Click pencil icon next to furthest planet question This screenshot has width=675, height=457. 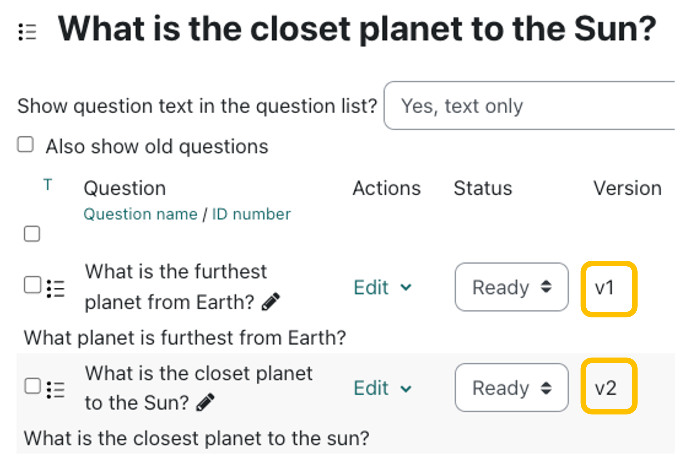tap(271, 302)
